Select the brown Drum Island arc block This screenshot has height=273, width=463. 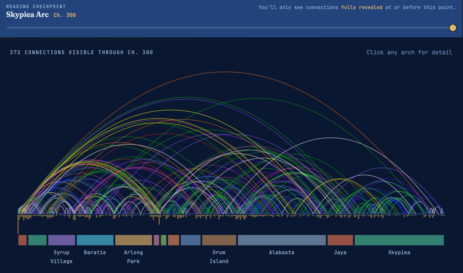point(219,240)
